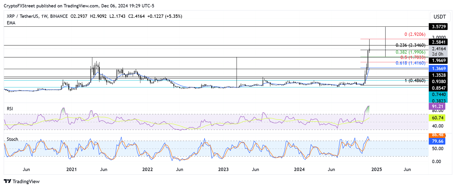Select the RSI pane title label
This screenshot has height=188, width=456.
[9, 109]
